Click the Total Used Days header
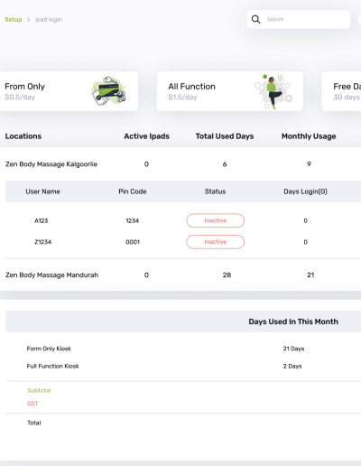Image resolution: width=361 pixels, height=466 pixels. 225,136
